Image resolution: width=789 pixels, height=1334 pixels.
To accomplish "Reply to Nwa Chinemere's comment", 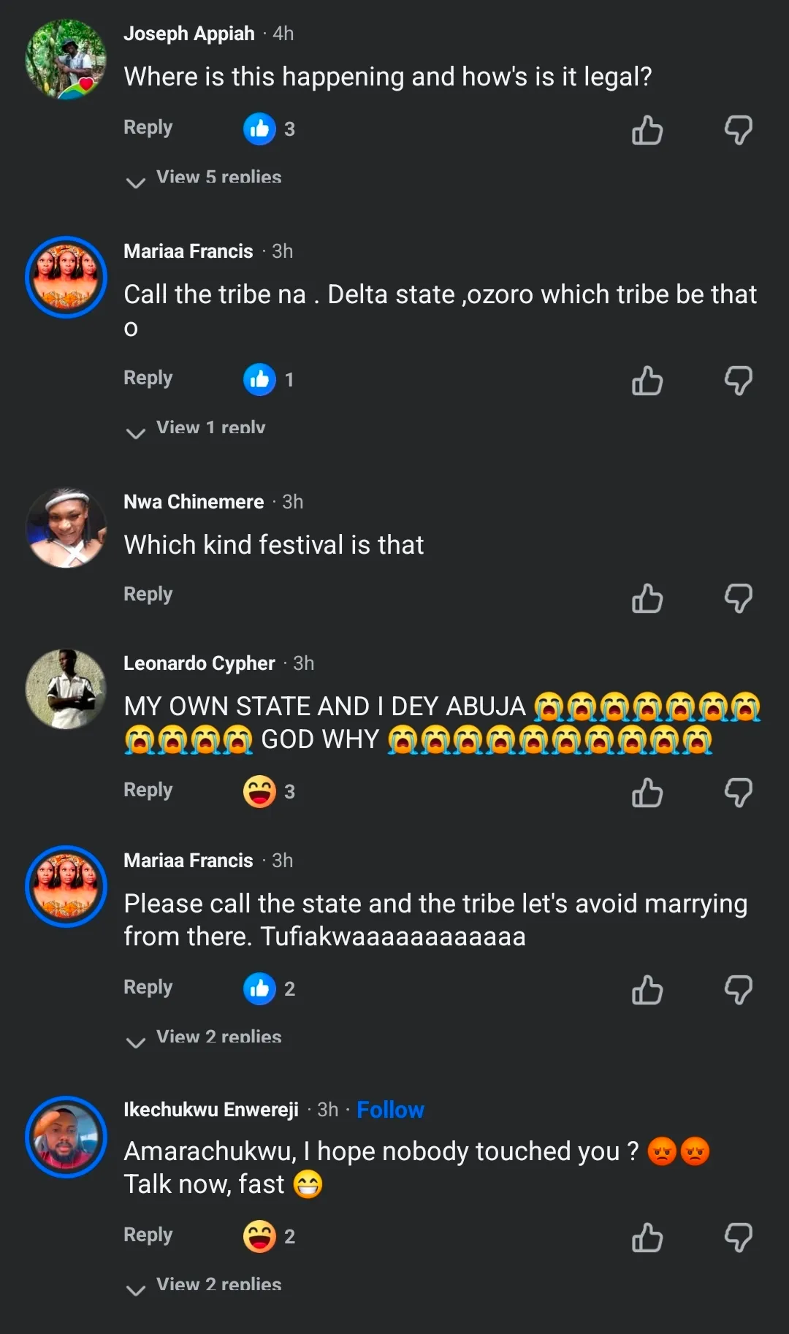I will pyautogui.click(x=148, y=594).
